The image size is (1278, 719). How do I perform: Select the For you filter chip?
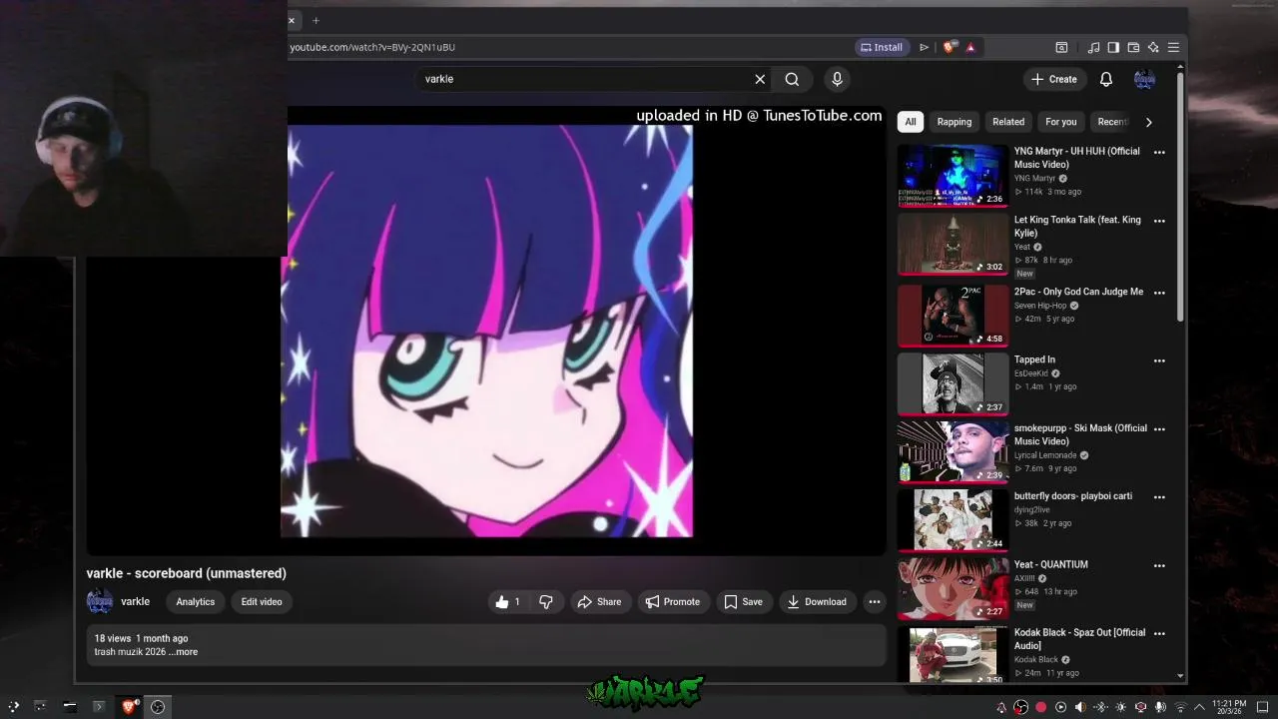[1060, 122]
